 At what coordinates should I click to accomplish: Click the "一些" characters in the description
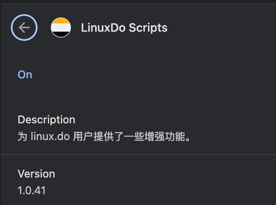tap(134, 136)
